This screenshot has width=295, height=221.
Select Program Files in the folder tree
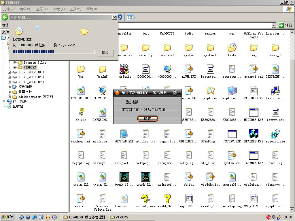(x=35, y=62)
